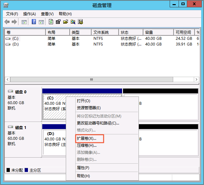Click the magnifying glass toolbar icon
This screenshot has height=185, width=204.
73,22
